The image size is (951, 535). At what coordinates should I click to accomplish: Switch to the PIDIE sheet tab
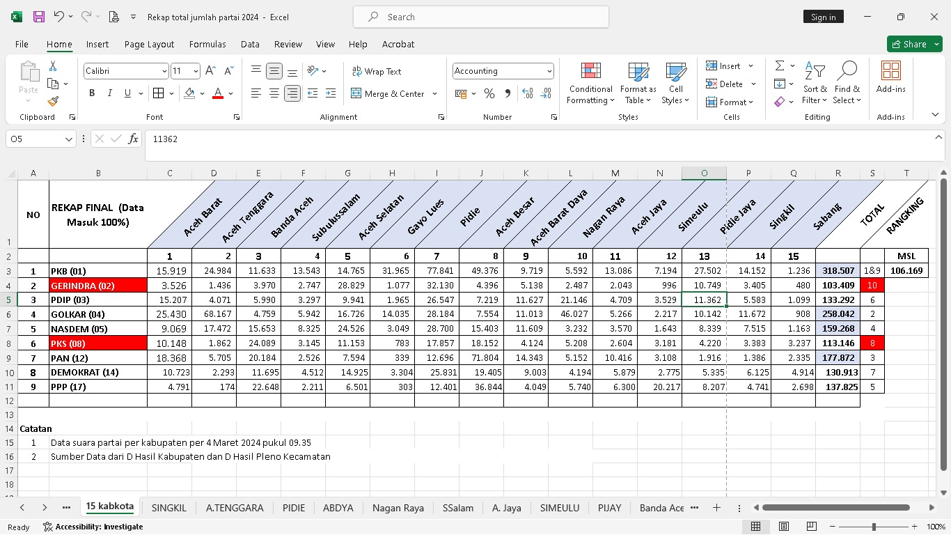[293, 508]
